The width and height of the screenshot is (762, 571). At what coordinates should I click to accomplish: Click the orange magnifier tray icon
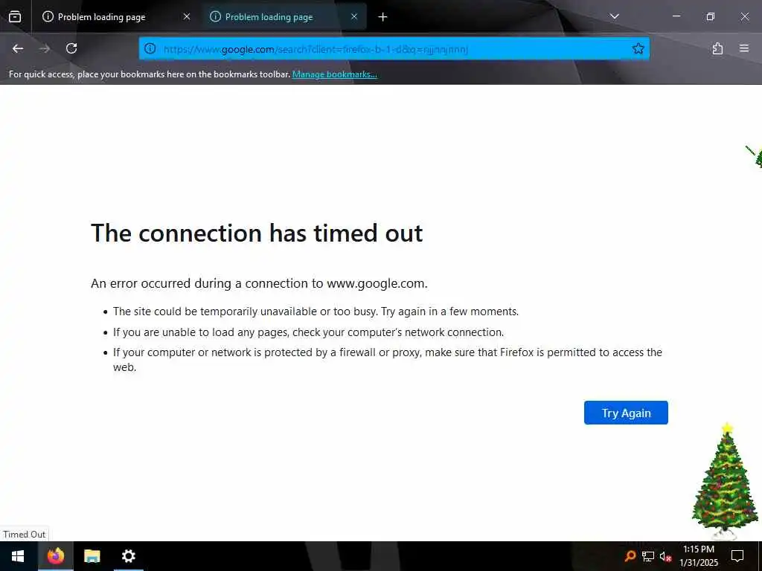(630, 556)
